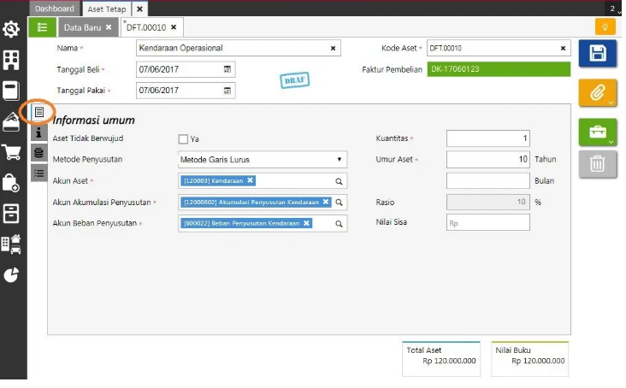This screenshot has height=388, width=626.
Task: Switch to the Dashboard tab
Action: pyautogui.click(x=55, y=9)
